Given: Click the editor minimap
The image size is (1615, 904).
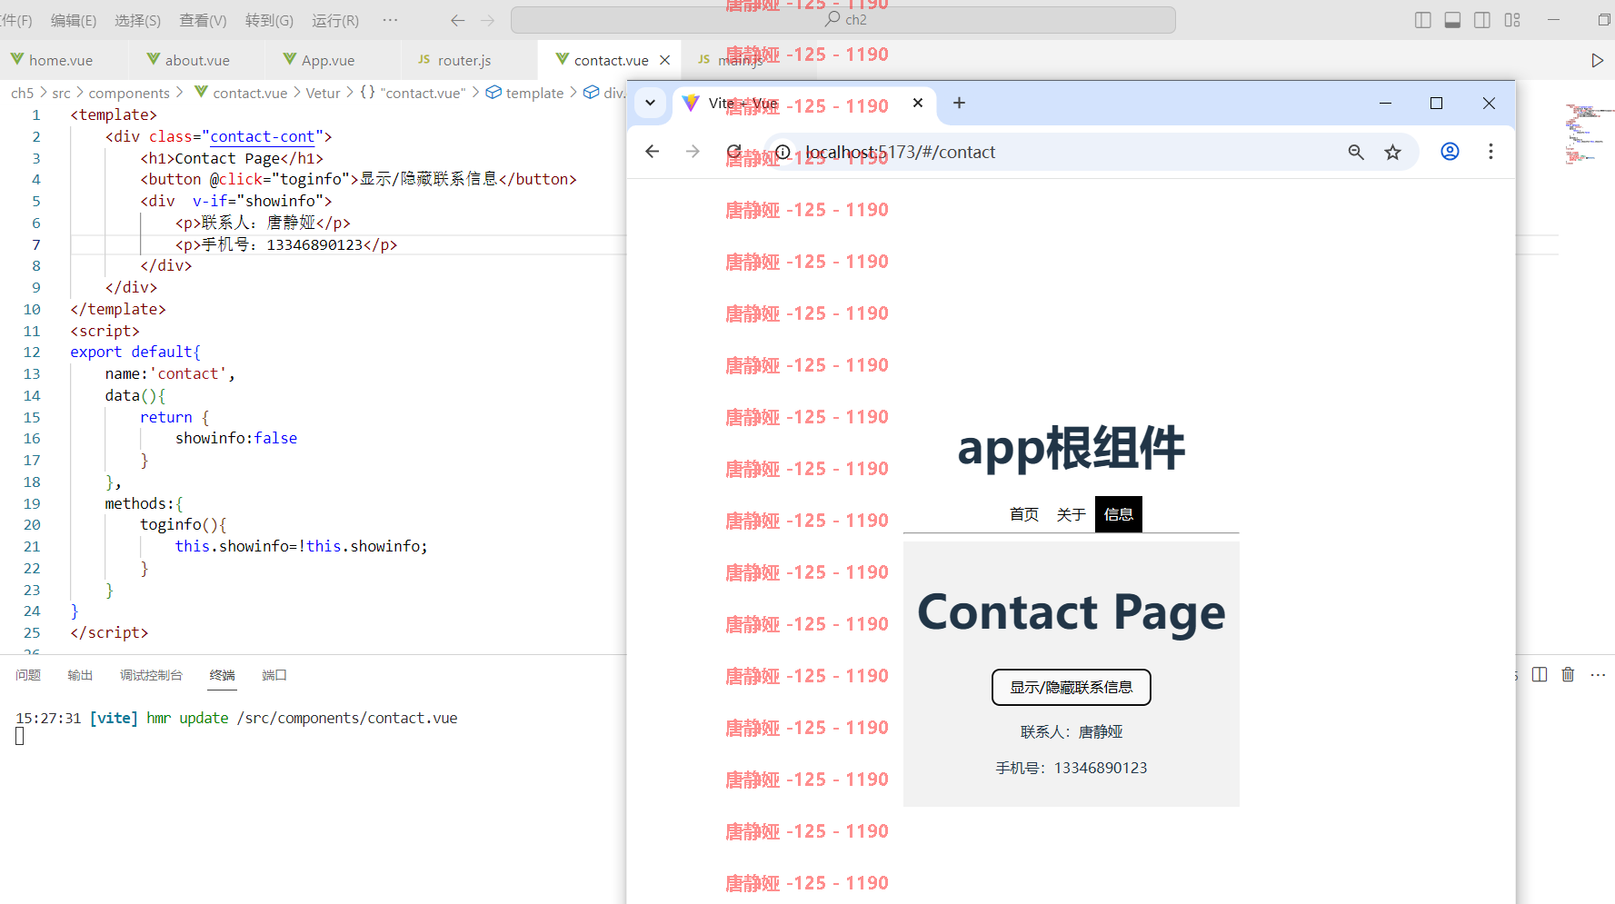Looking at the screenshot, I should 1588,134.
